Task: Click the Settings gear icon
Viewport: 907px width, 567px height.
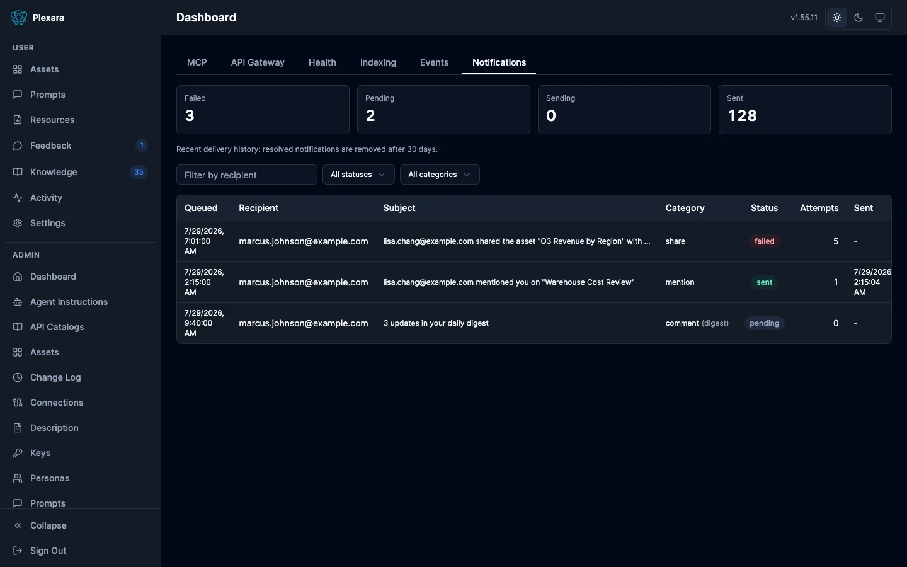Action: [18, 223]
